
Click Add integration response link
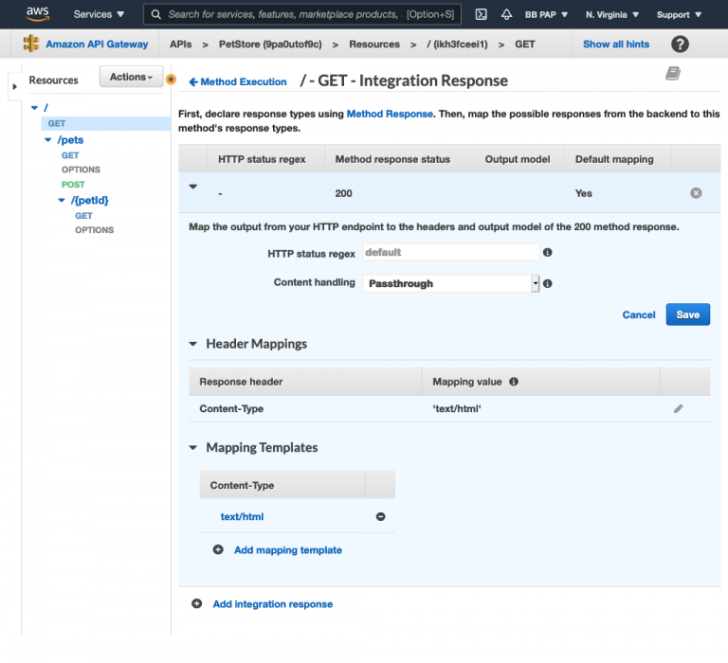(x=273, y=603)
